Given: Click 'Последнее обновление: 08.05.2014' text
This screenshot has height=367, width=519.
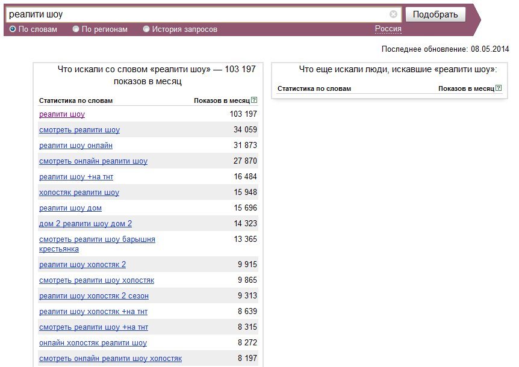Looking at the screenshot, I should pos(445,49).
